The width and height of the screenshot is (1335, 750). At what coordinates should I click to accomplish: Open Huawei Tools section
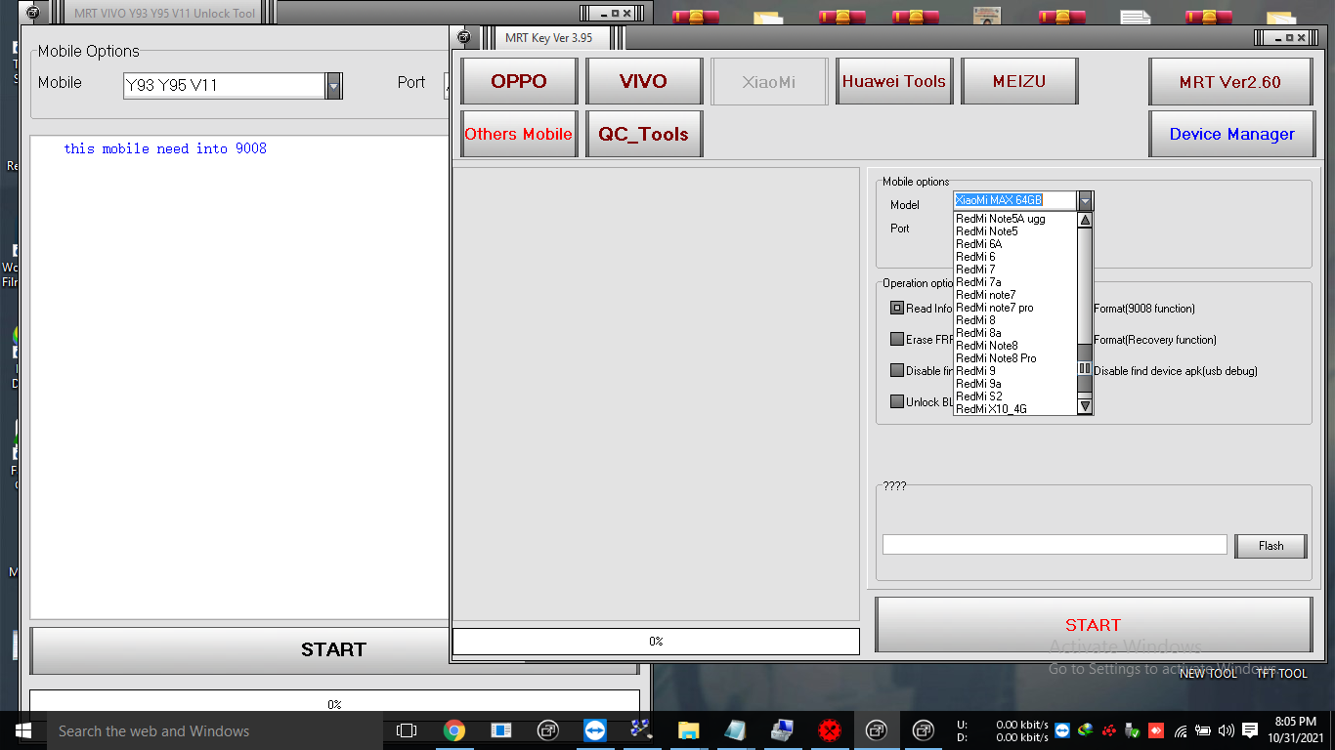point(894,81)
